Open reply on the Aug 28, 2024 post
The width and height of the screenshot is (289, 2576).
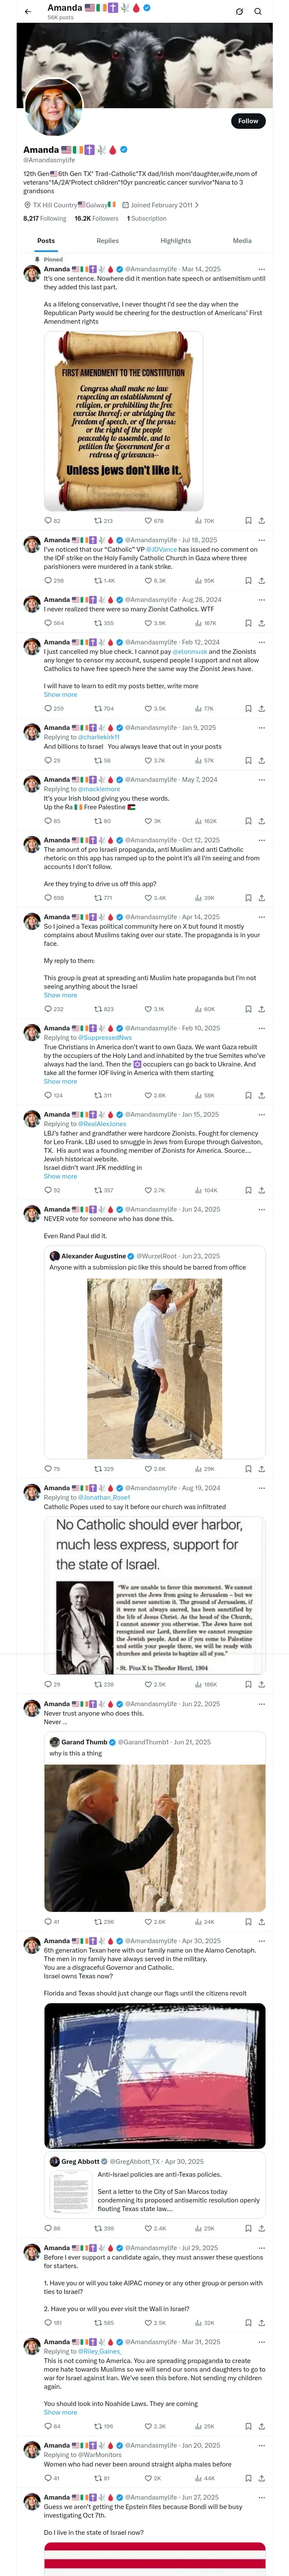(x=48, y=623)
